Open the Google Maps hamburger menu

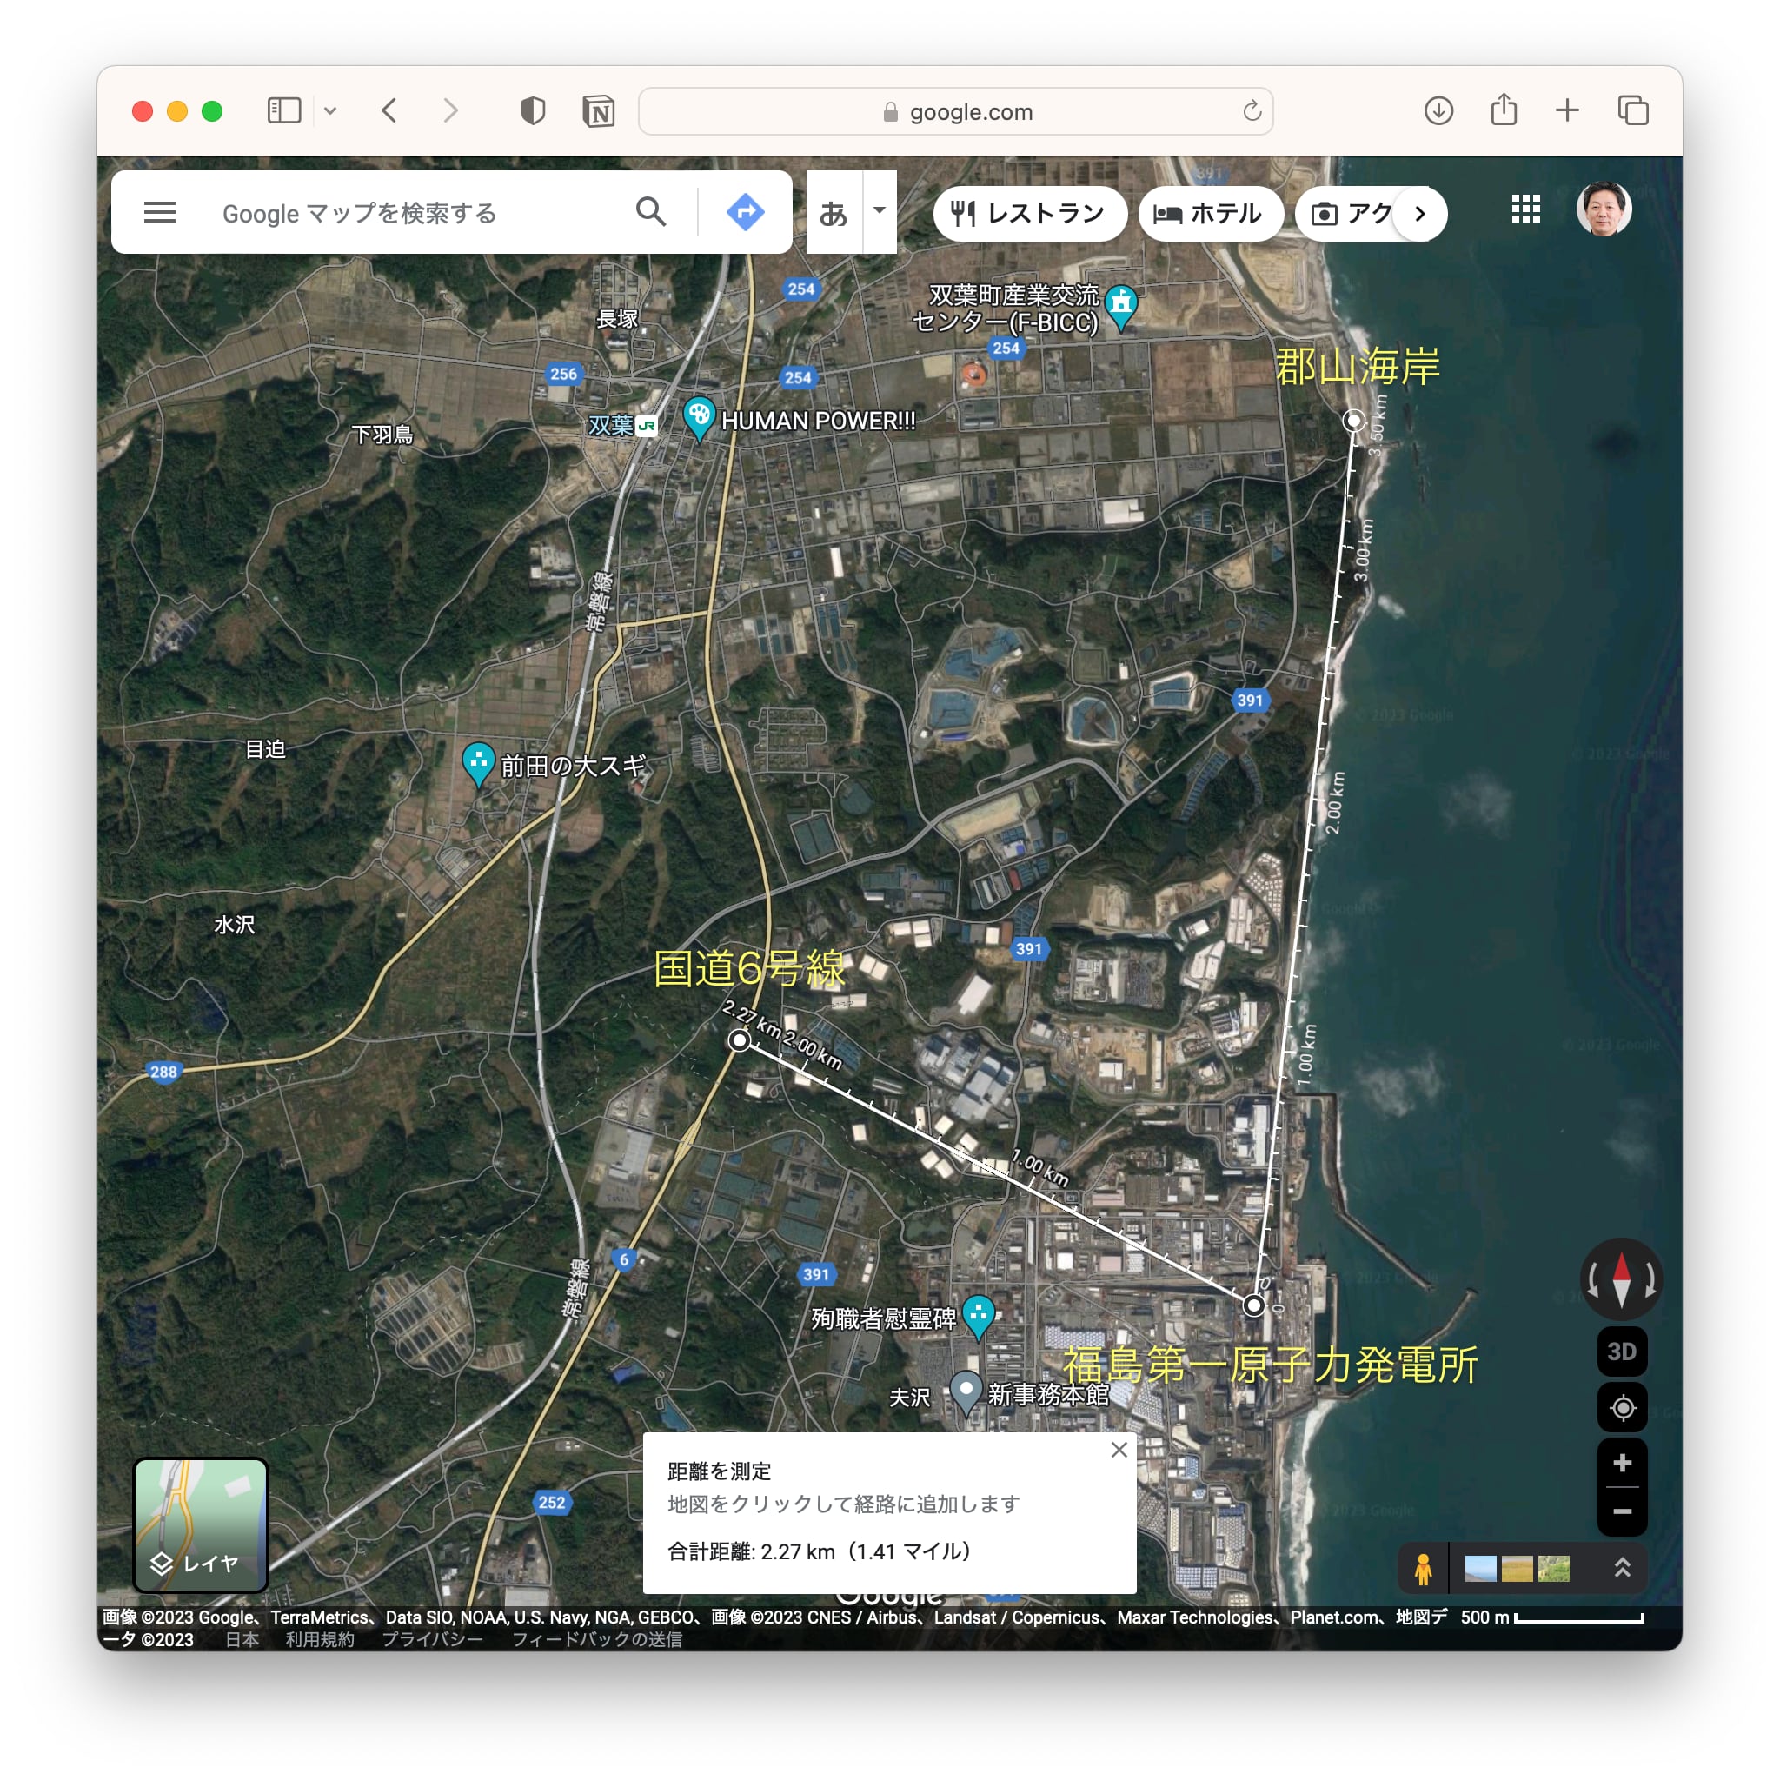159,213
